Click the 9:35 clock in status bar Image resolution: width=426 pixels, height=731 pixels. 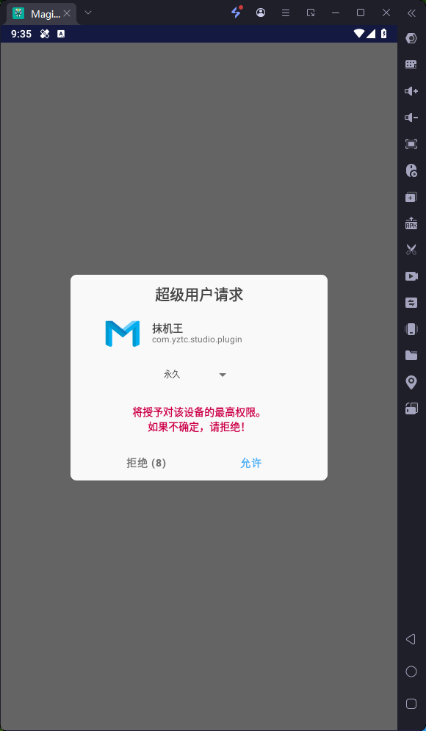click(21, 34)
